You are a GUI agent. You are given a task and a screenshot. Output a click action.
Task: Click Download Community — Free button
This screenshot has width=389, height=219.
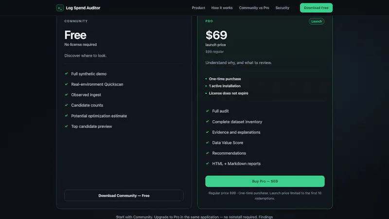point(124,196)
